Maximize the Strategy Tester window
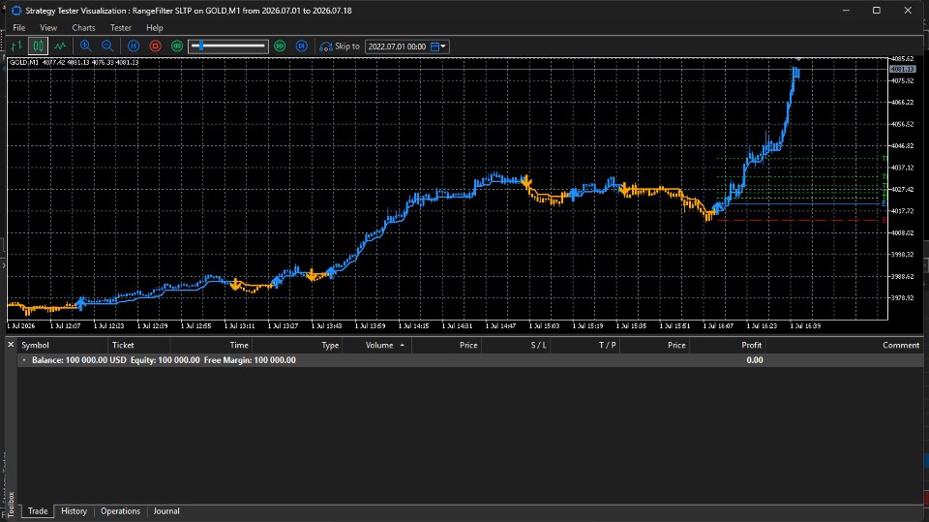 click(877, 10)
